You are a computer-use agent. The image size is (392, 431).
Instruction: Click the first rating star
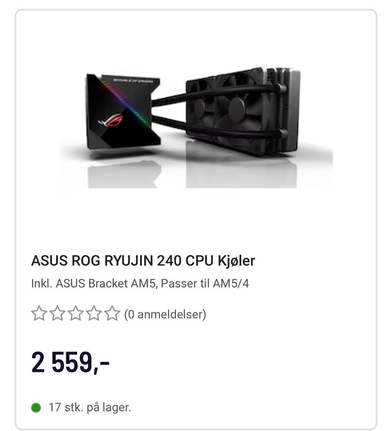[39, 314]
